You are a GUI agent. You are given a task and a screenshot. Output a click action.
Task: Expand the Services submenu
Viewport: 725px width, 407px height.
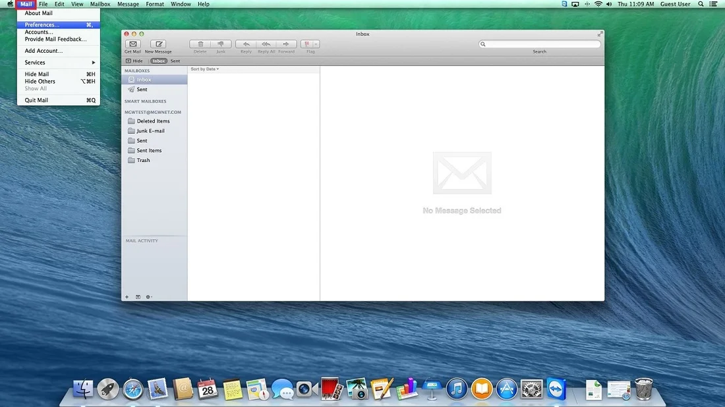[x=58, y=63]
